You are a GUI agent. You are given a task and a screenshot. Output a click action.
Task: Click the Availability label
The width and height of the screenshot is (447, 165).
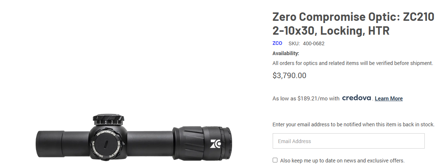click(x=286, y=53)
